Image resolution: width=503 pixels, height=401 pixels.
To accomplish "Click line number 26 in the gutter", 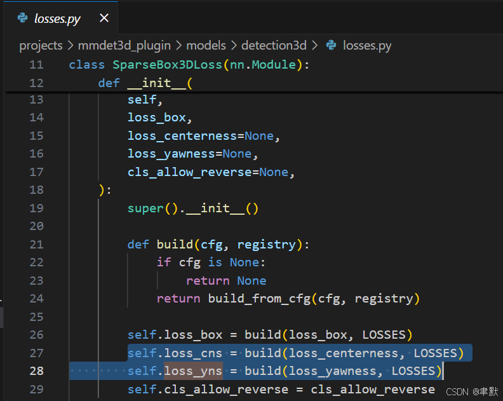I will click(x=36, y=335).
